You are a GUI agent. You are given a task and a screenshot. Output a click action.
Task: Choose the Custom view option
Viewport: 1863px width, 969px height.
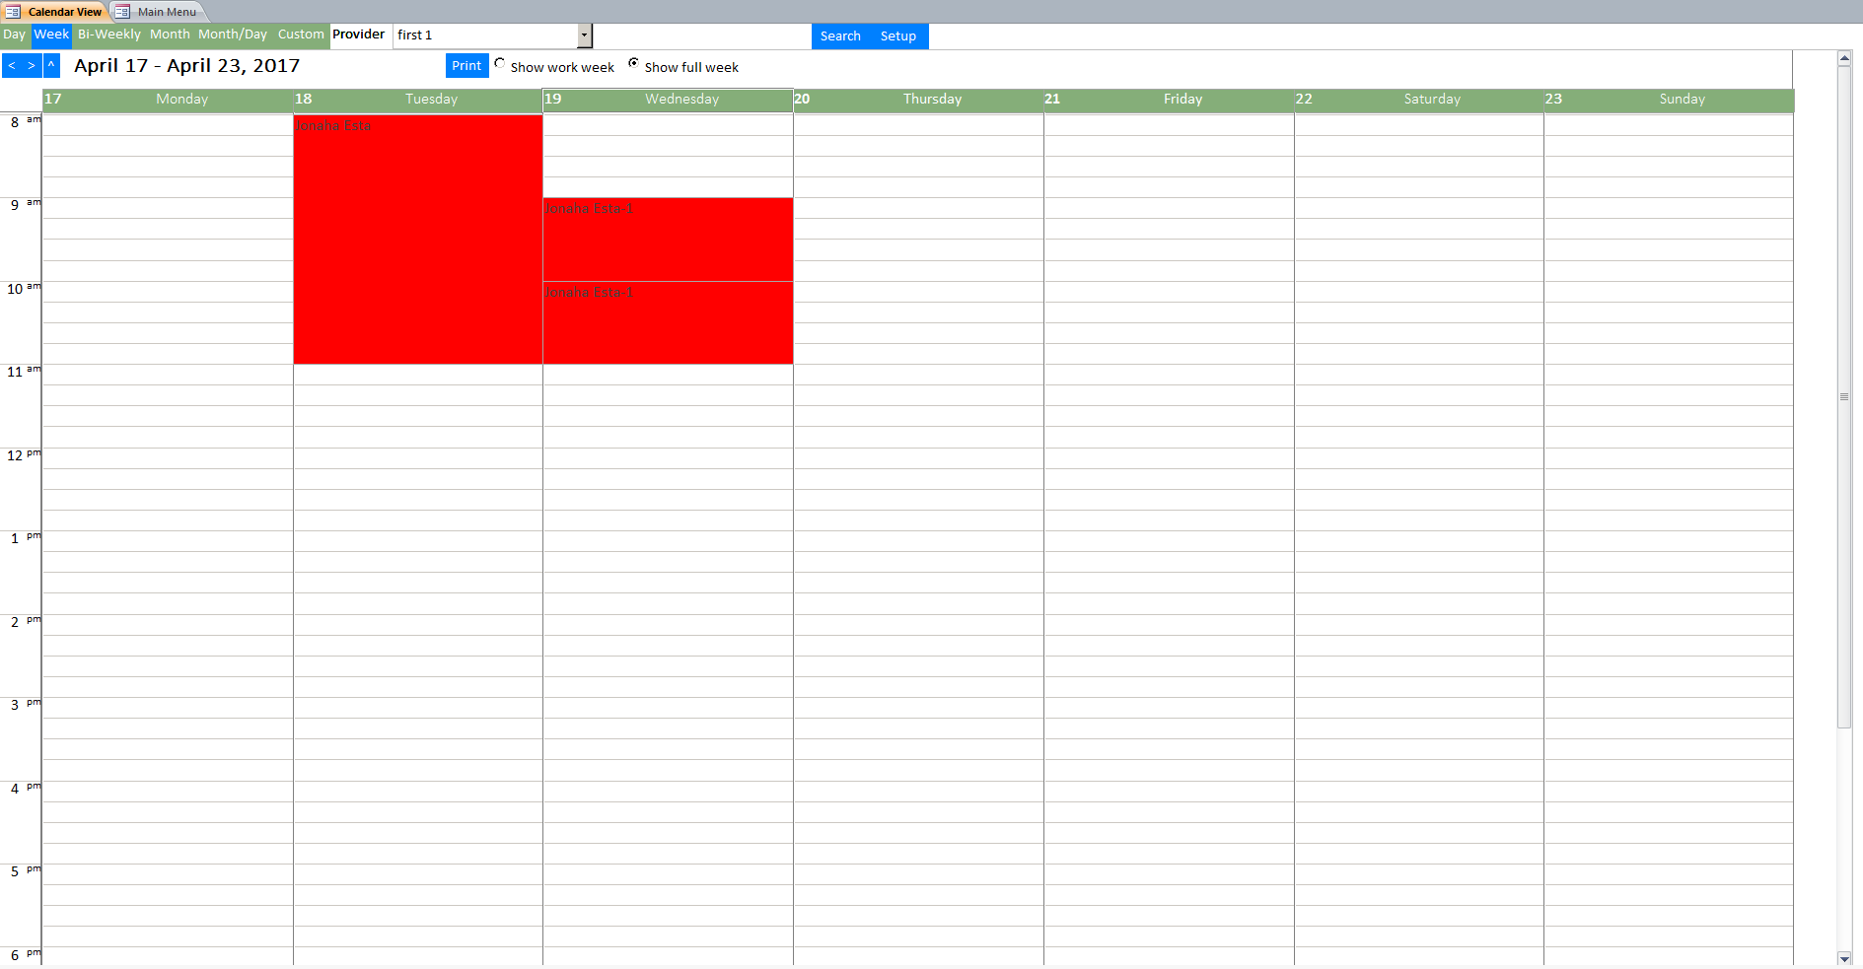coord(301,35)
